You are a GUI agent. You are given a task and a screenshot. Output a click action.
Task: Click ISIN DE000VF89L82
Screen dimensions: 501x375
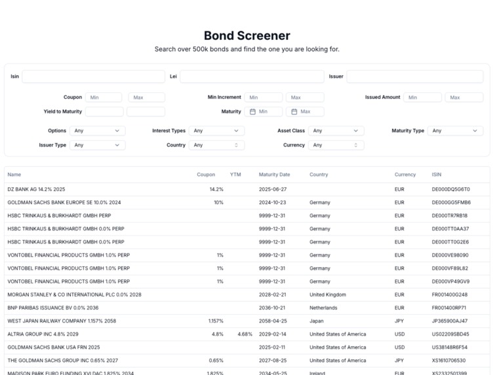(450, 268)
